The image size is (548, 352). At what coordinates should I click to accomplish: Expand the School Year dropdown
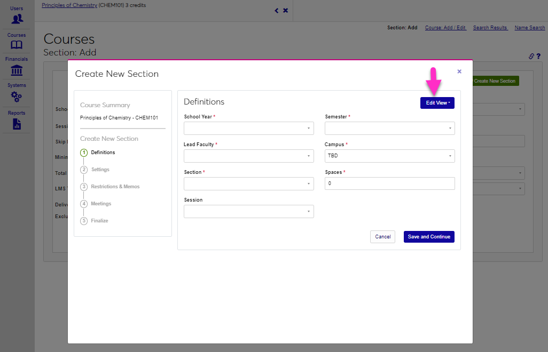tap(248, 129)
